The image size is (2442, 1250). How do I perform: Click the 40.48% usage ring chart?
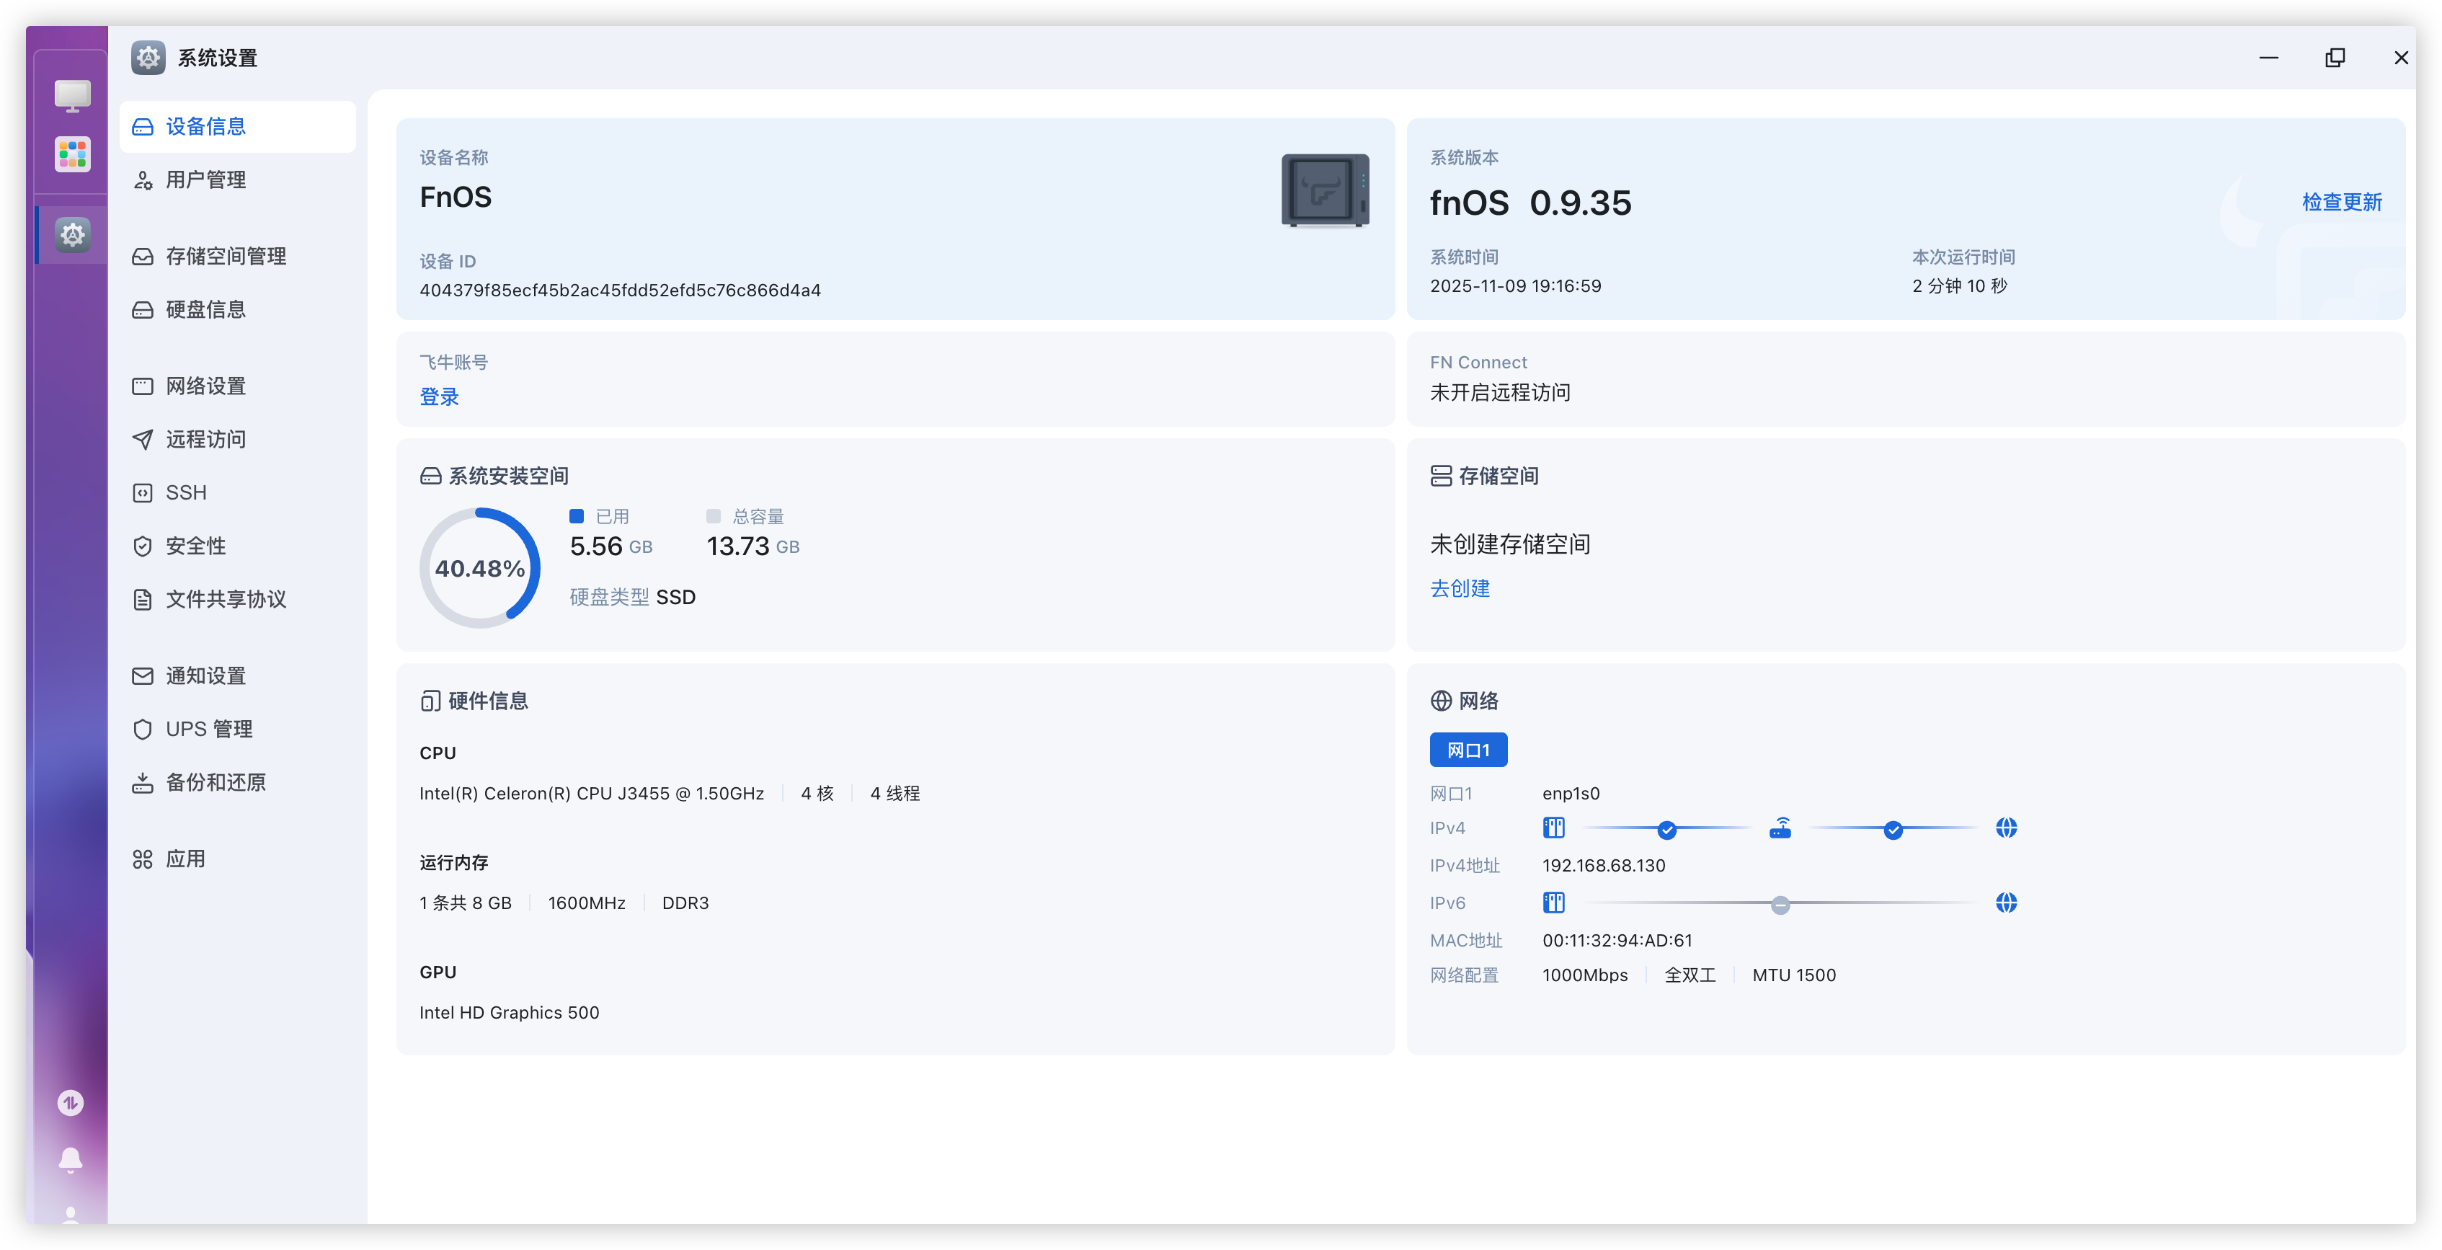480,568
